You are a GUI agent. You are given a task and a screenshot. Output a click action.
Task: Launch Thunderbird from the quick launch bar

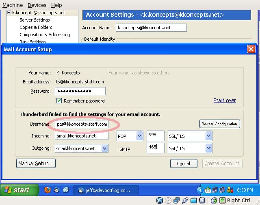point(57,190)
